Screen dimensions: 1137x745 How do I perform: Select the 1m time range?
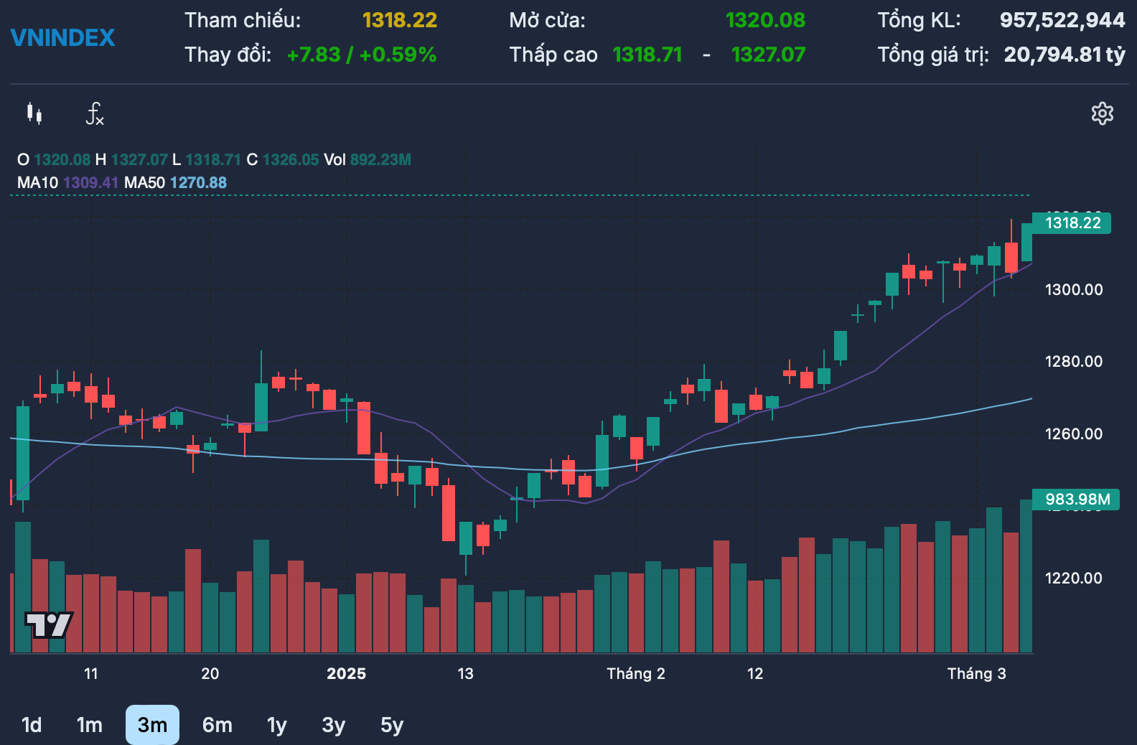(90, 725)
